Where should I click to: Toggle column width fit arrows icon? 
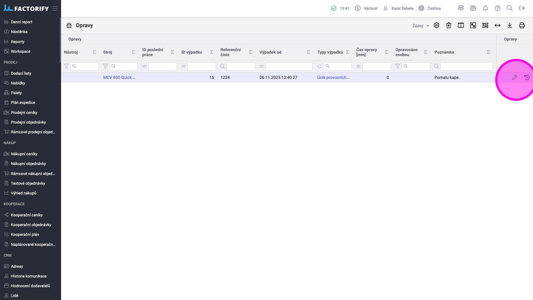497,26
